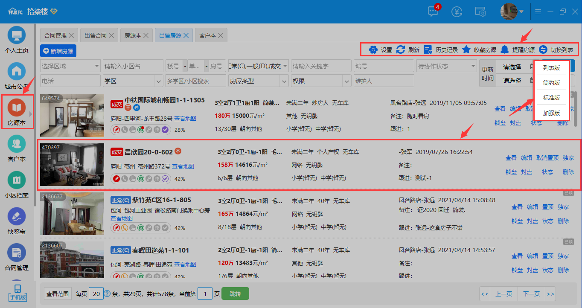Open the 房屋类型 dropdown
This screenshot has height=308, width=582.
[x=259, y=81]
